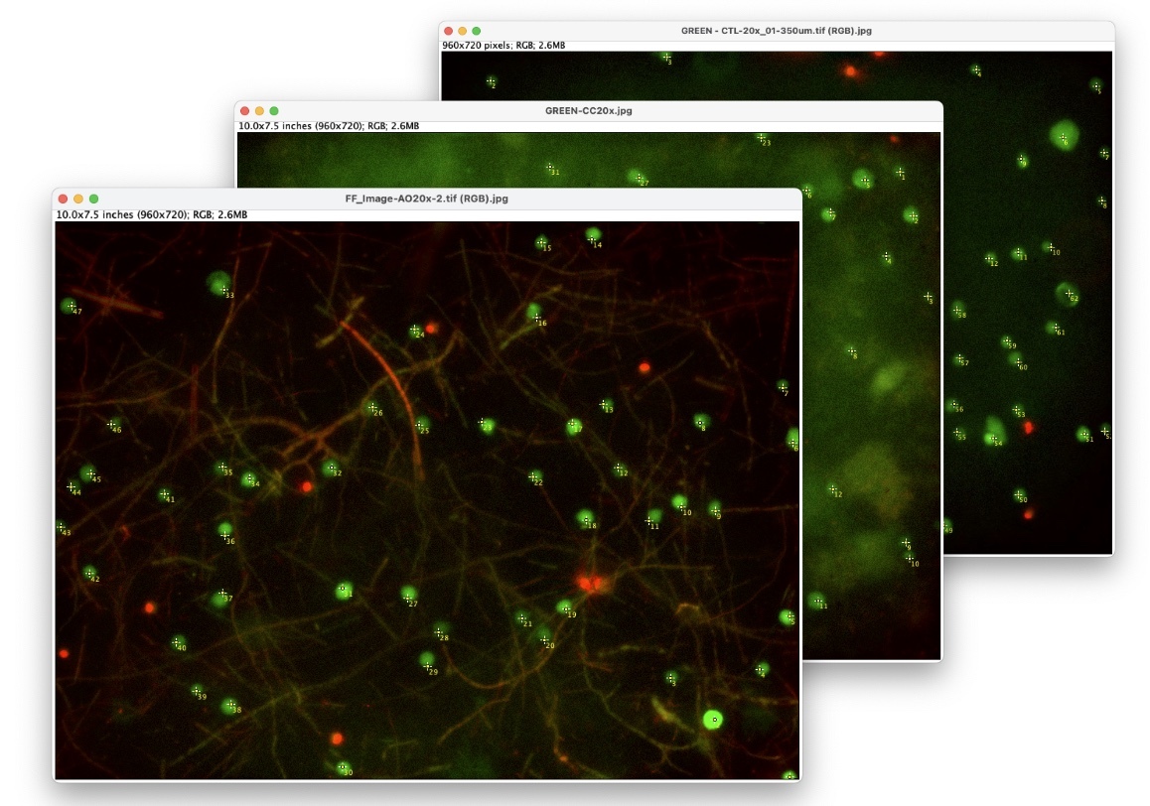Screen dimensions: 1150x806
Task: Close the FF_Image-AO20x-2.tif window
Action: (x=64, y=199)
